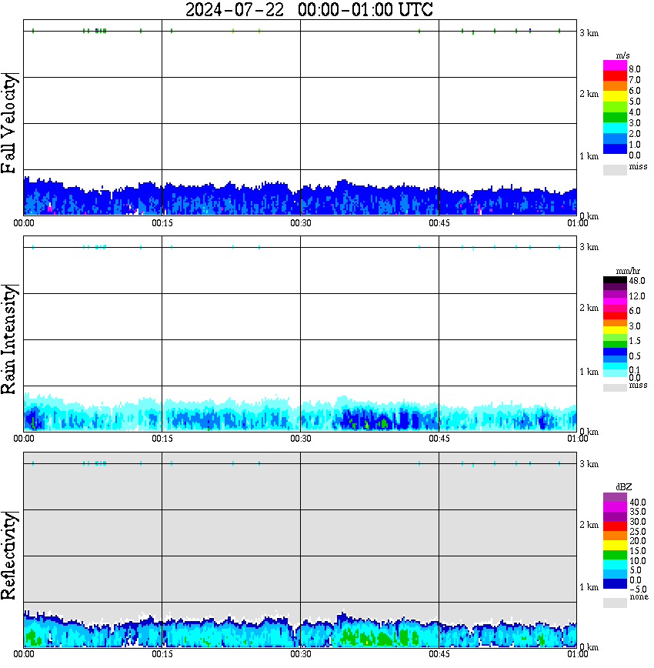Click the gray 'miss' swatch in the mm/hr legend
This screenshot has width=654, height=668.
point(615,388)
